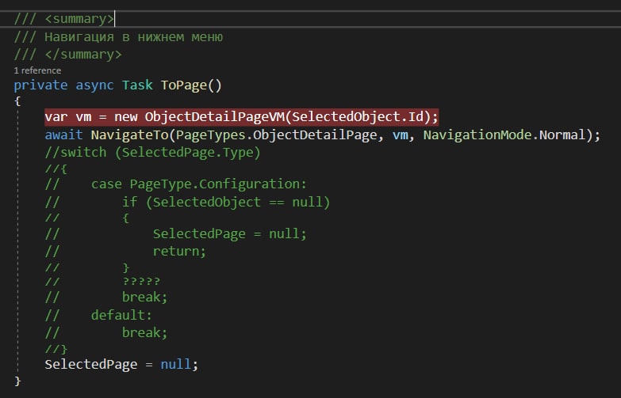Click the method's closing brace

pyautogui.click(x=17, y=381)
